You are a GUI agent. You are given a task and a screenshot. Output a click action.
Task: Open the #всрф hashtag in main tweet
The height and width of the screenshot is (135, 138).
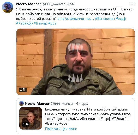point(121,19)
